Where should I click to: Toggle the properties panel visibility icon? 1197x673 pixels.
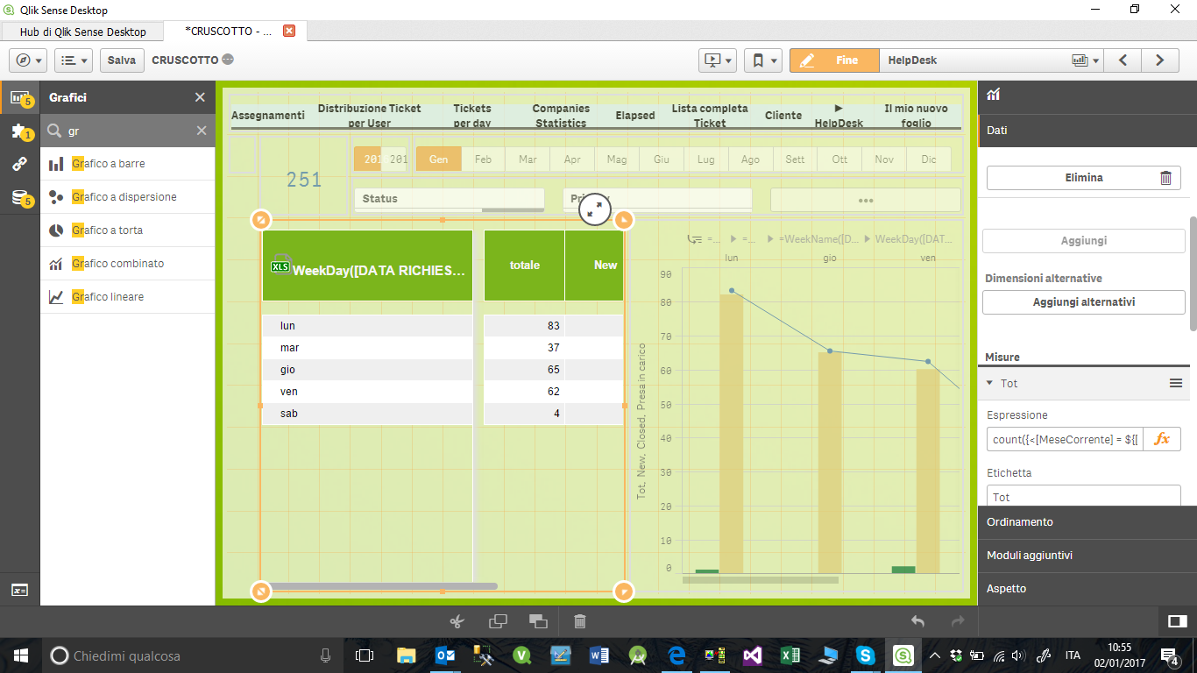click(x=1177, y=621)
